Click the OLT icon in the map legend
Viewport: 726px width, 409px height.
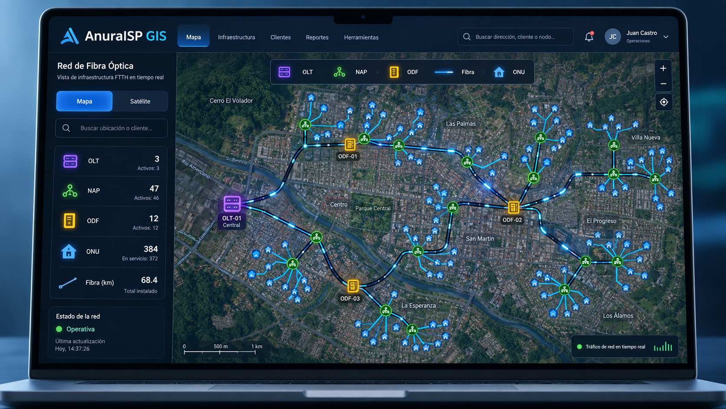[x=284, y=72]
